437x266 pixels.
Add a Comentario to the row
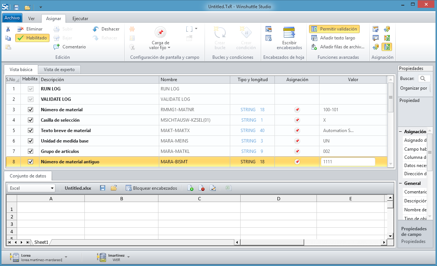(70, 47)
